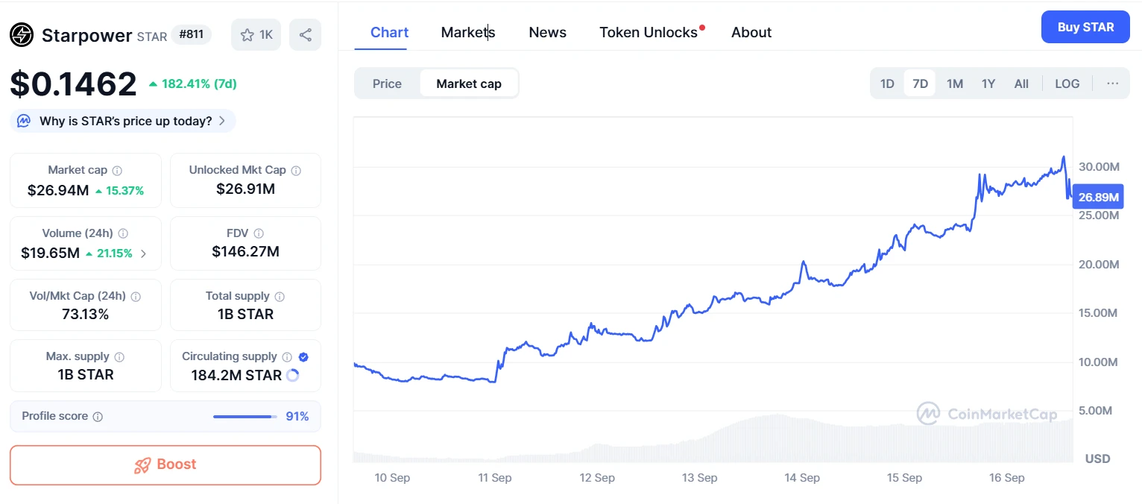The width and height of the screenshot is (1142, 504).
Task: Open the Markets tab
Action: click(x=468, y=32)
